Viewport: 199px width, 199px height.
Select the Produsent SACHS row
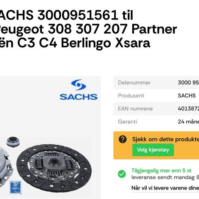tap(156, 96)
